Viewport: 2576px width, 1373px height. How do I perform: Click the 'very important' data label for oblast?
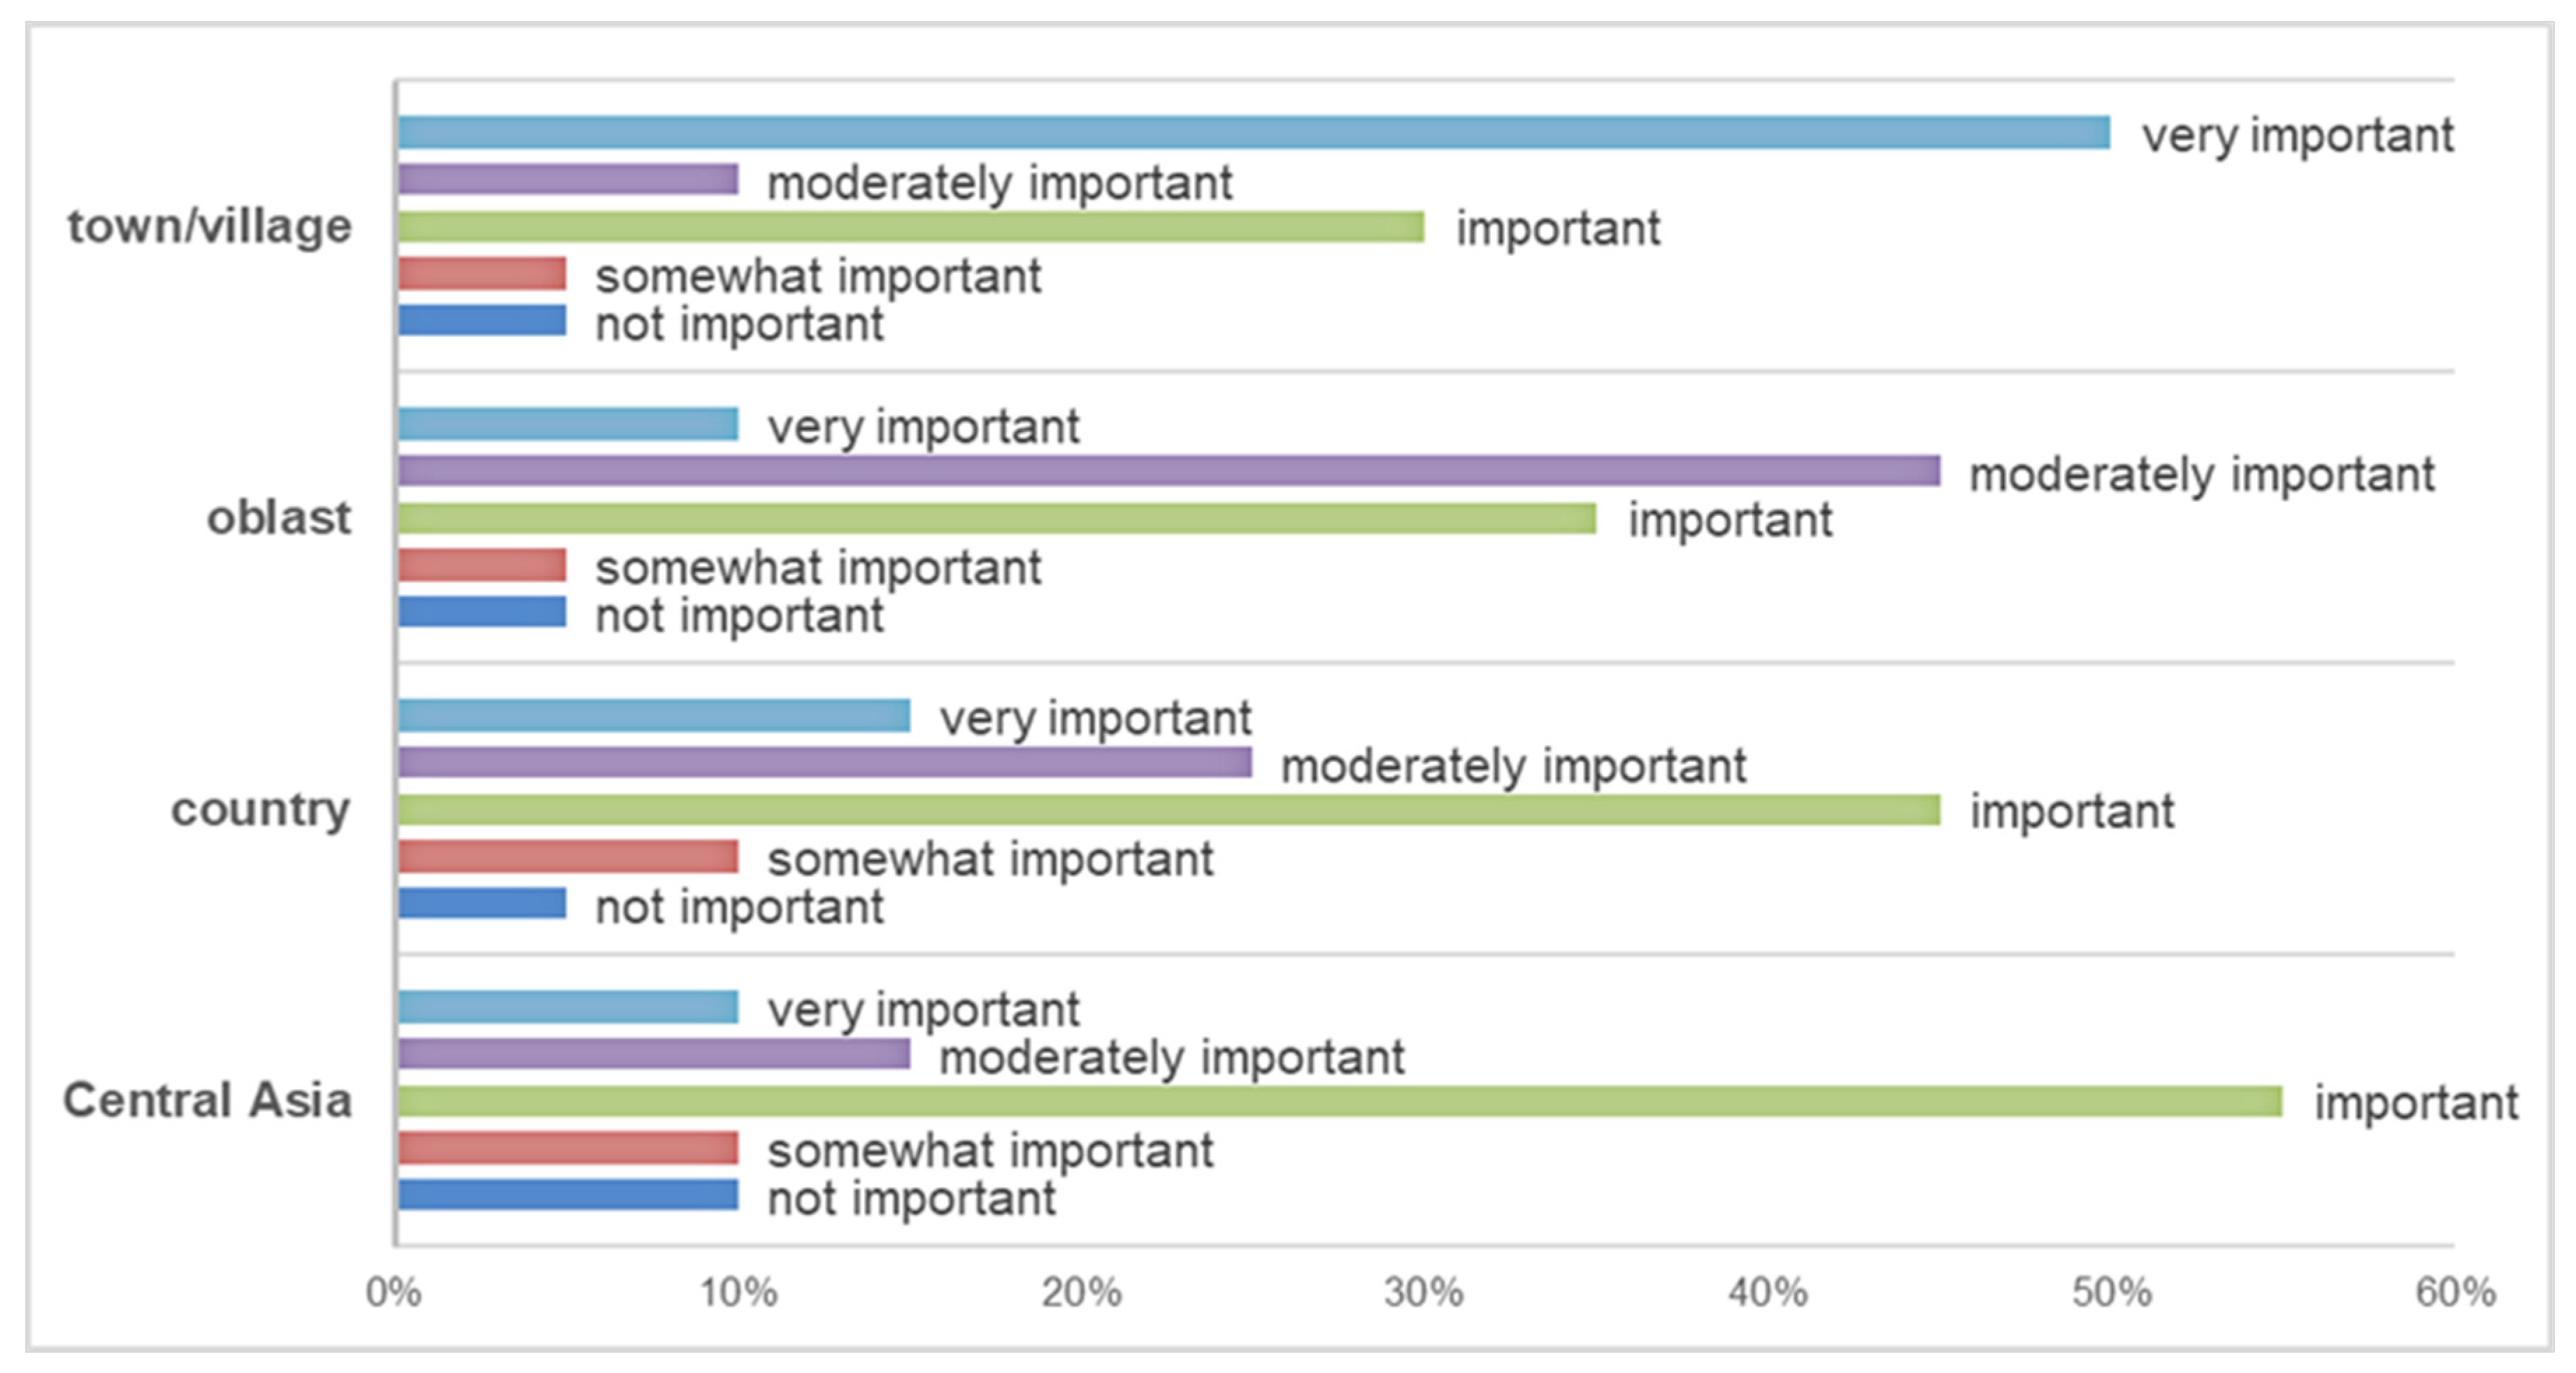[923, 427]
